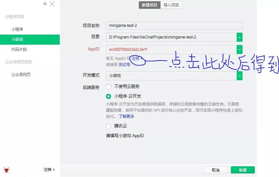
Task: Click the 项目名称 input field
Action: click(174, 26)
